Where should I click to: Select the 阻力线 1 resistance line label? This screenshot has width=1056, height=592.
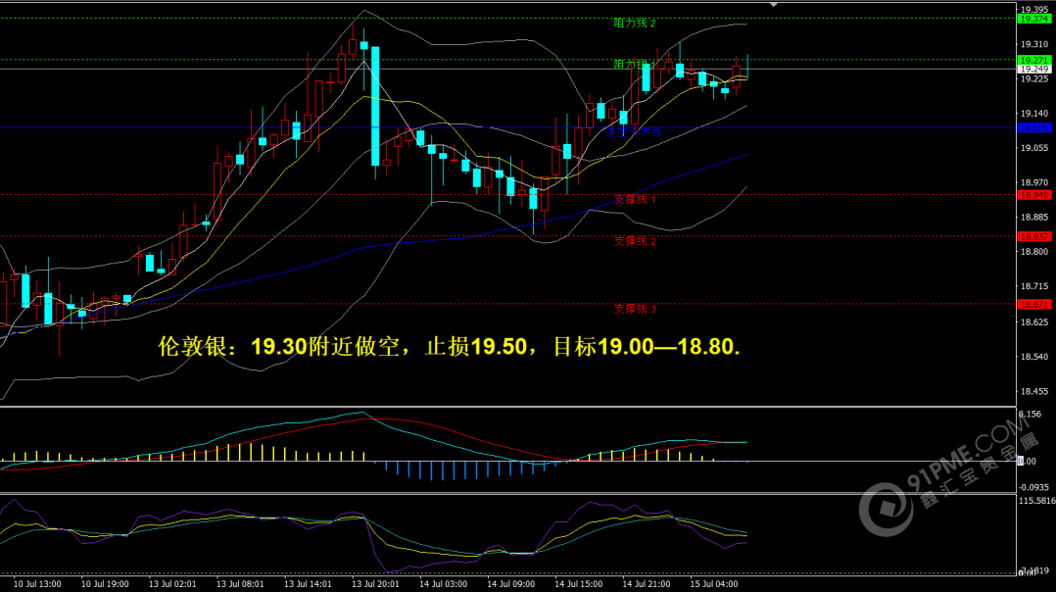[x=635, y=64]
